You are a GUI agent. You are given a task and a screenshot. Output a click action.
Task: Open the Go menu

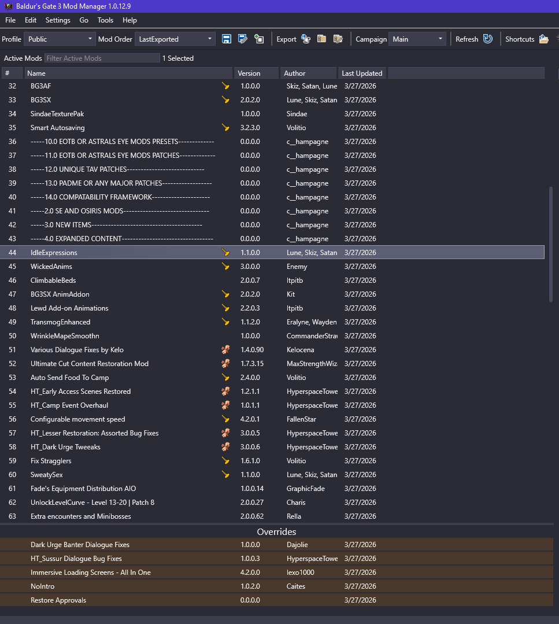84,20
